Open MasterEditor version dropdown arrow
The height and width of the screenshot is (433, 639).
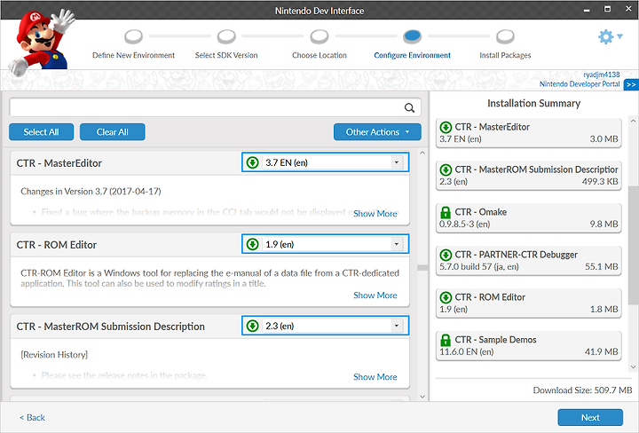pyautogui.click(x=396, y=162)
